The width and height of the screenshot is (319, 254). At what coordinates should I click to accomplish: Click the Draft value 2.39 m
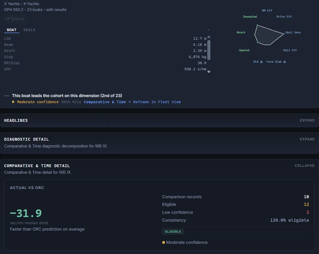(200, 51)
